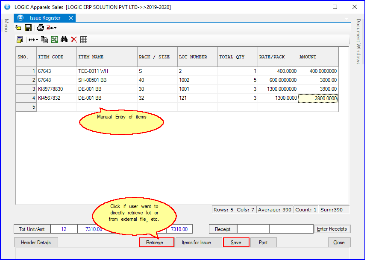Select the Issue Register tab
367x260 pixels.
coord(45,18)
